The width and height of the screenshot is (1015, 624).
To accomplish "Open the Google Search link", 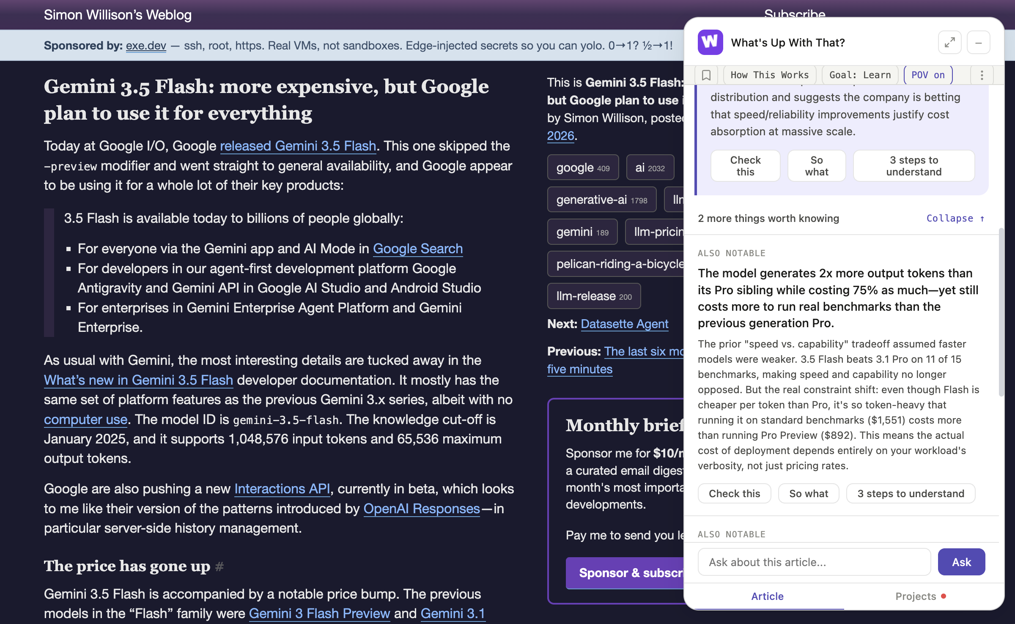I will pyautogui.click(x=418, y=249).
